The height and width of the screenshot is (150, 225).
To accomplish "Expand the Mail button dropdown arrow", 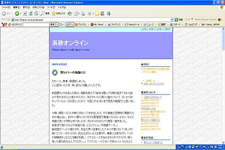I will pyautogui.click(x=79, y=13).
